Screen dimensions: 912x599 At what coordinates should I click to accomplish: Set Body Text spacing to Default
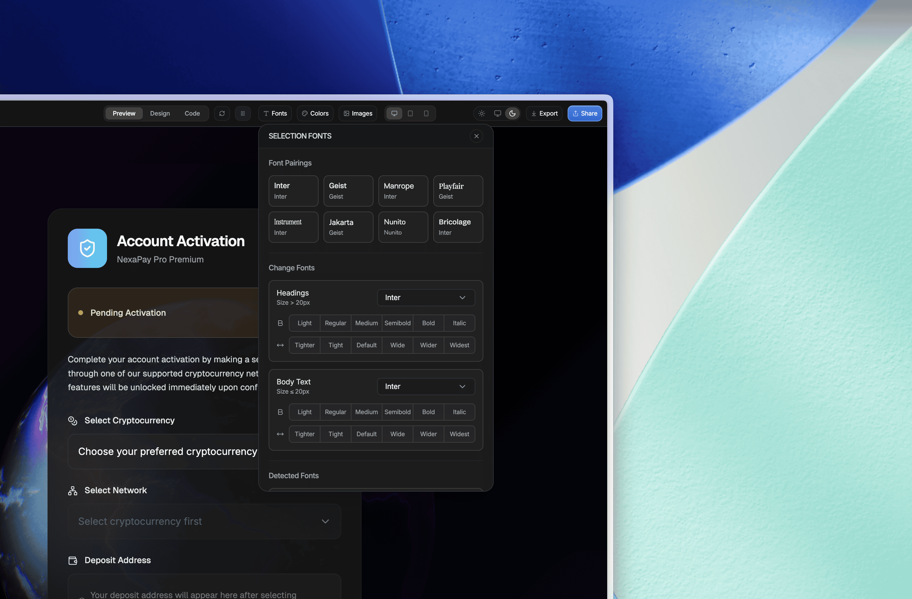[366, 434]
